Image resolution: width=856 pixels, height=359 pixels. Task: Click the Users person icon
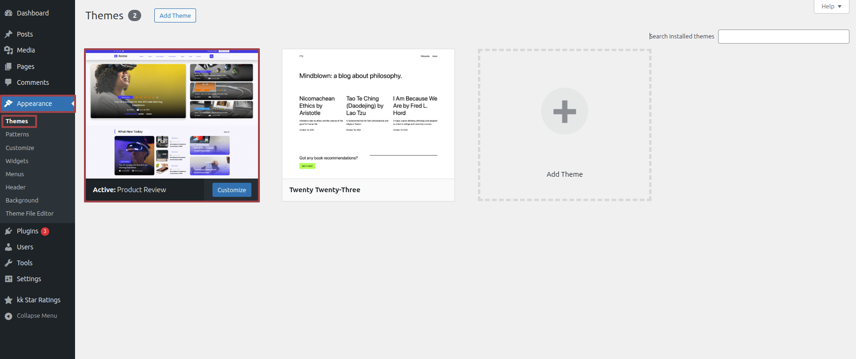[x=8, y=247]
